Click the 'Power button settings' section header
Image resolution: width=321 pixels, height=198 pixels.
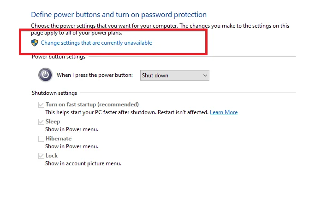pyautogui.click(x=58, y=57)
